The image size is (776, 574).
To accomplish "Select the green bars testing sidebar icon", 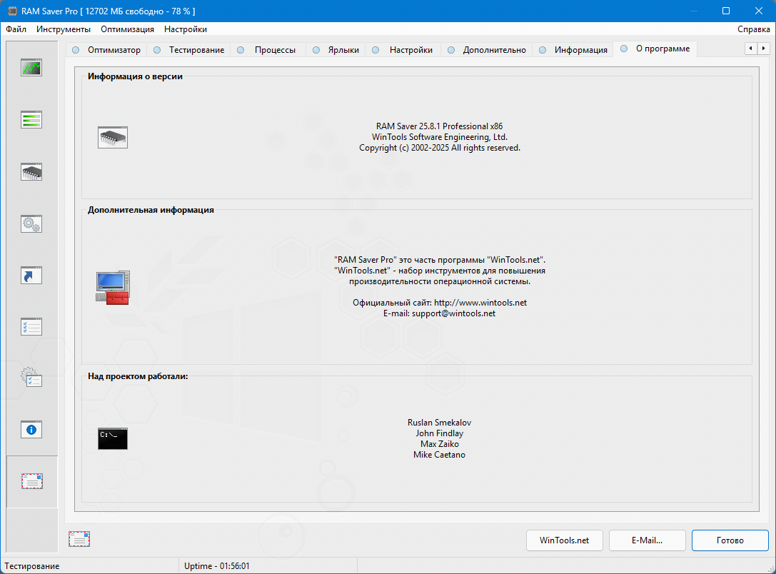I will (31, 120).
